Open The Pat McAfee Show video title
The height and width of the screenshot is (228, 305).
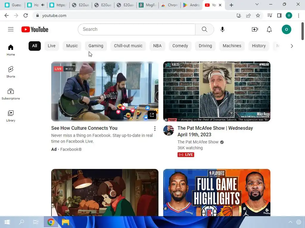215,131
